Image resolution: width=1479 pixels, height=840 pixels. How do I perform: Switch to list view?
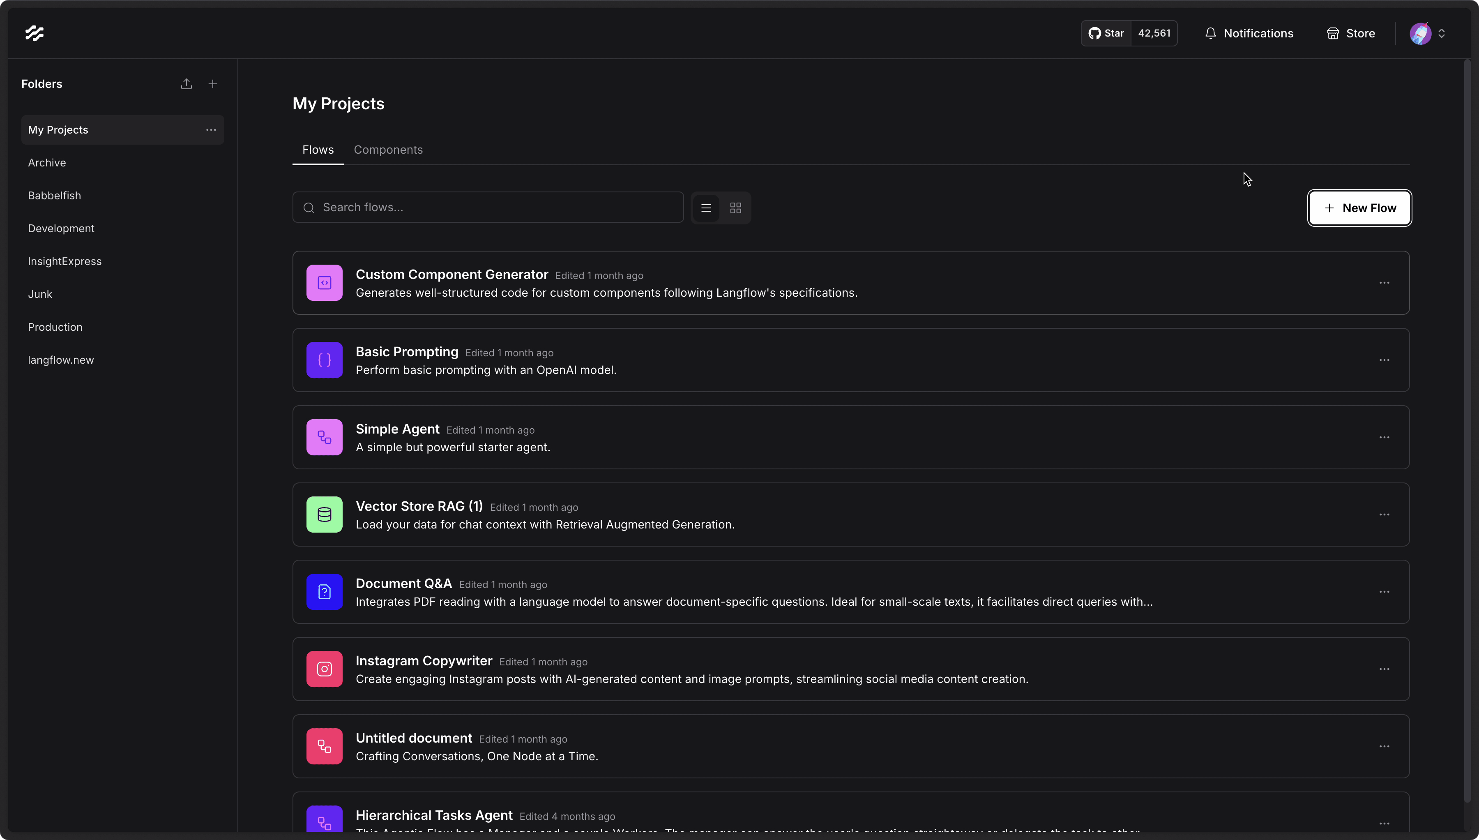pyautogui.click(x=706, y=208)
